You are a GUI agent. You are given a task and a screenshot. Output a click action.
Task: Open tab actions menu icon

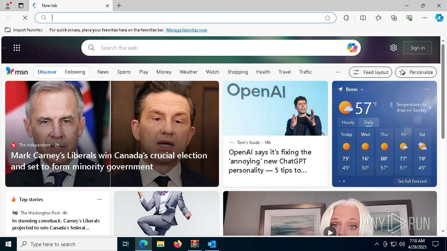tap(21, 6)
